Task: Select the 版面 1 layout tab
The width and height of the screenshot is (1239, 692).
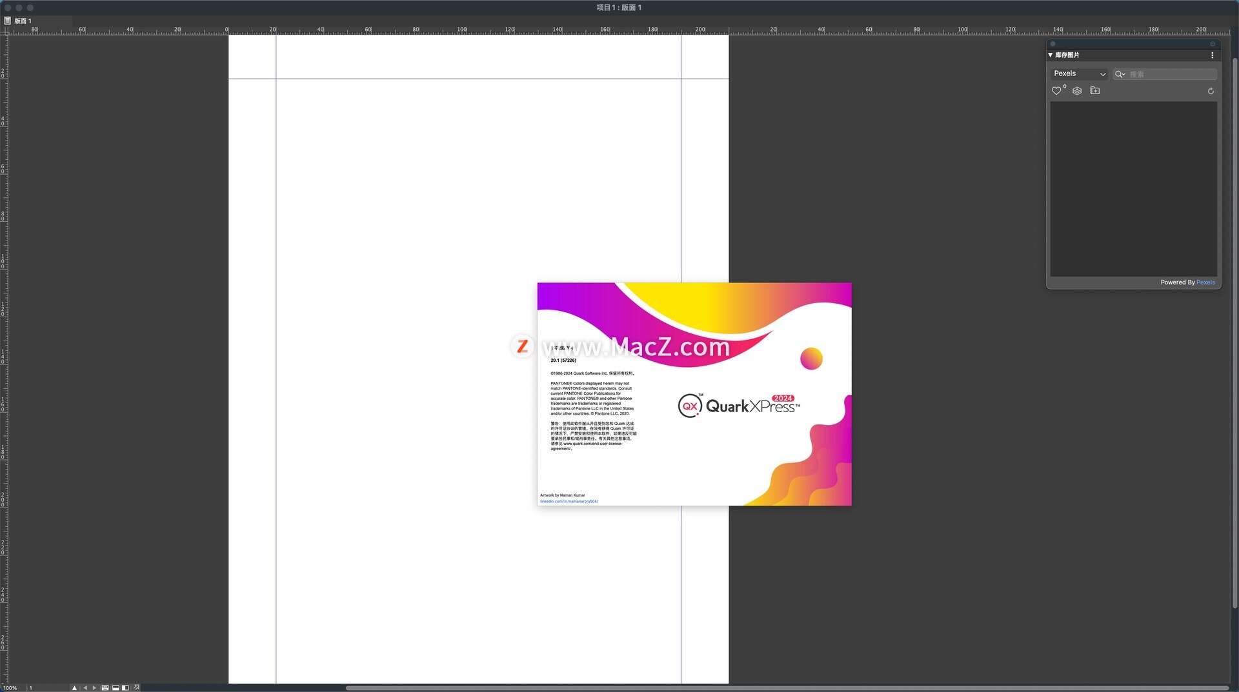Action: pyautogui.click(x=23, y=21)
